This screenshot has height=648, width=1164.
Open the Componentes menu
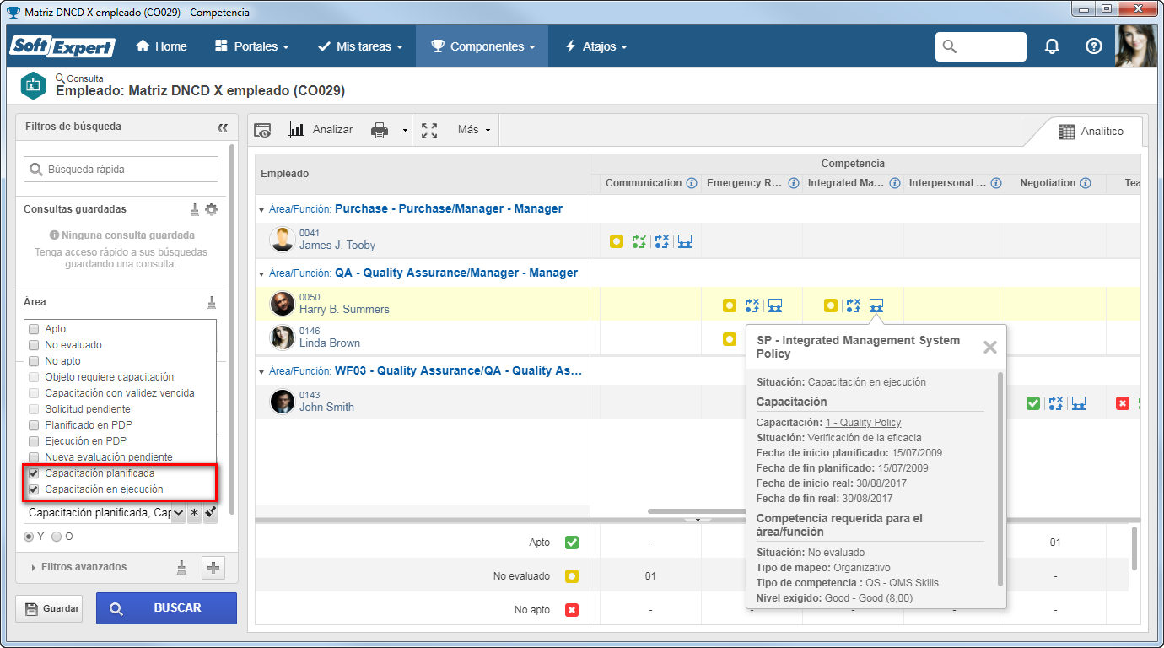[483, 46]
